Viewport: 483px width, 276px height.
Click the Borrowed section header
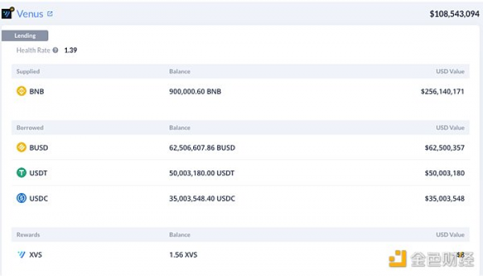30,128
